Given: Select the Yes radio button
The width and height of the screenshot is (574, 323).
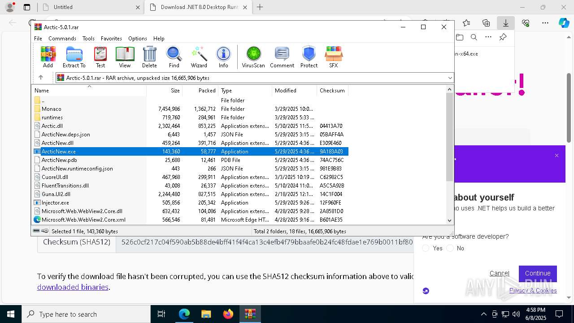Looking at the screenshot, I should pos(426,248).
